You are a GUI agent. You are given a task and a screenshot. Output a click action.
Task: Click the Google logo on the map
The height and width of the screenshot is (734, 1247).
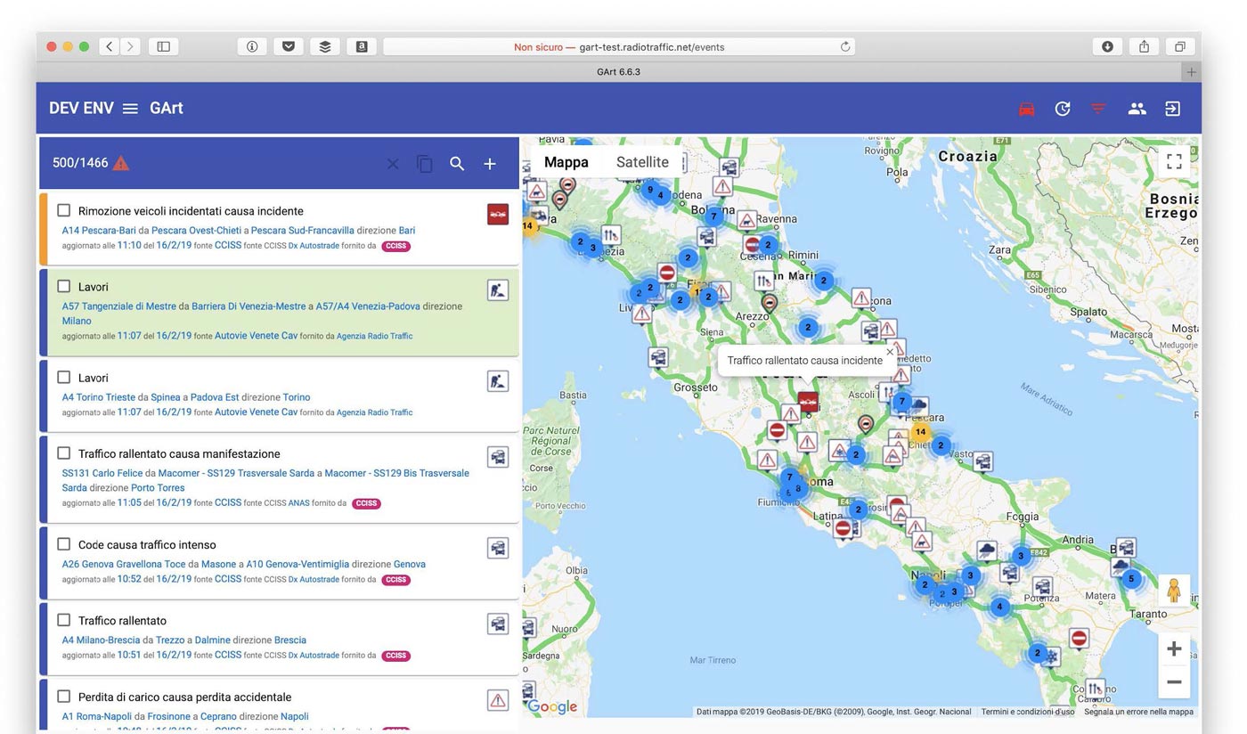[552, 706]
